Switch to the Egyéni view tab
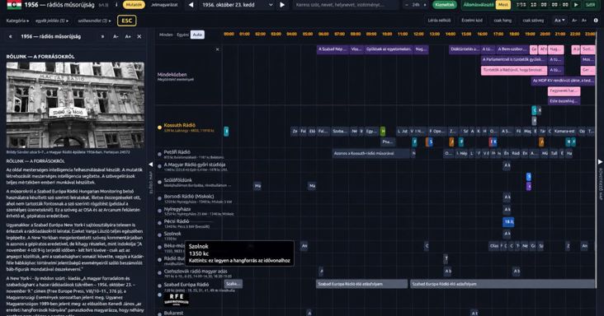The image size is (604, 316). [x=182, y=35]
